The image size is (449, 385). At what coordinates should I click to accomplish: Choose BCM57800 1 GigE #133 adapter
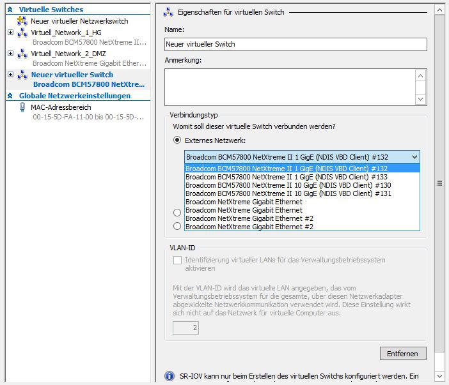(x=302, y=177)
